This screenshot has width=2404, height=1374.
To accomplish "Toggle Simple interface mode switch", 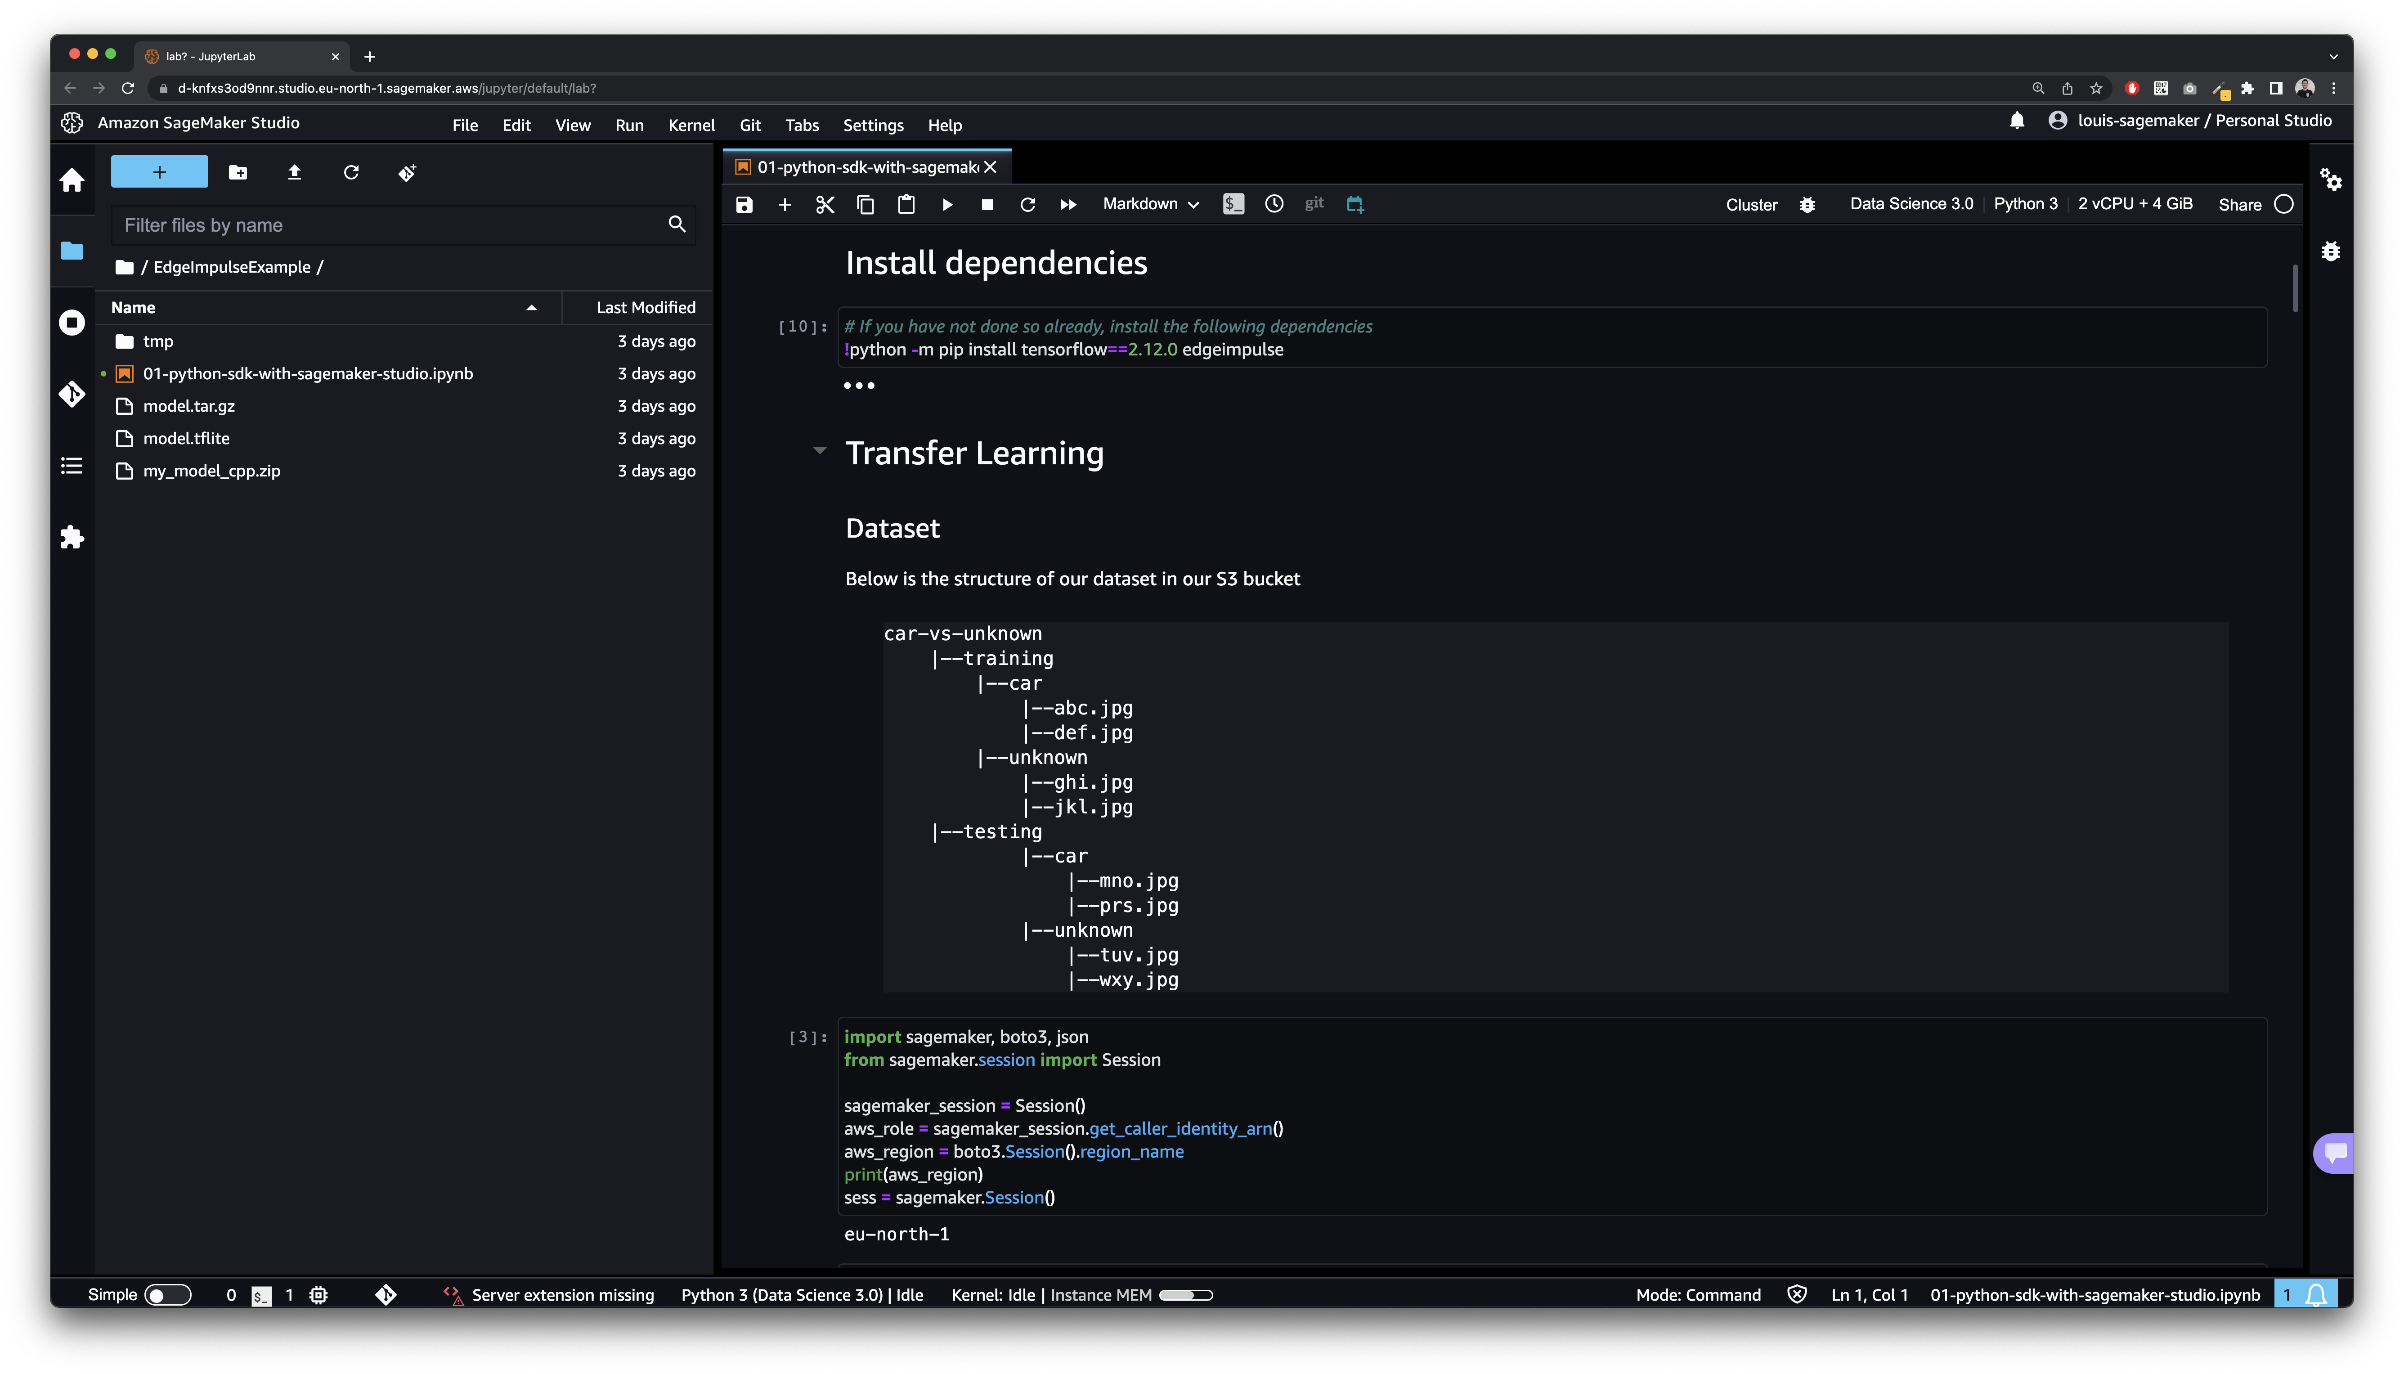I will (x=168, y=1295).
